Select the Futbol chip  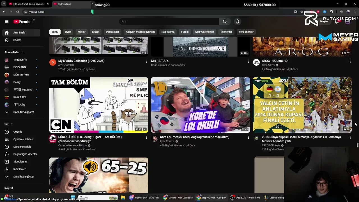click(185, 32)
